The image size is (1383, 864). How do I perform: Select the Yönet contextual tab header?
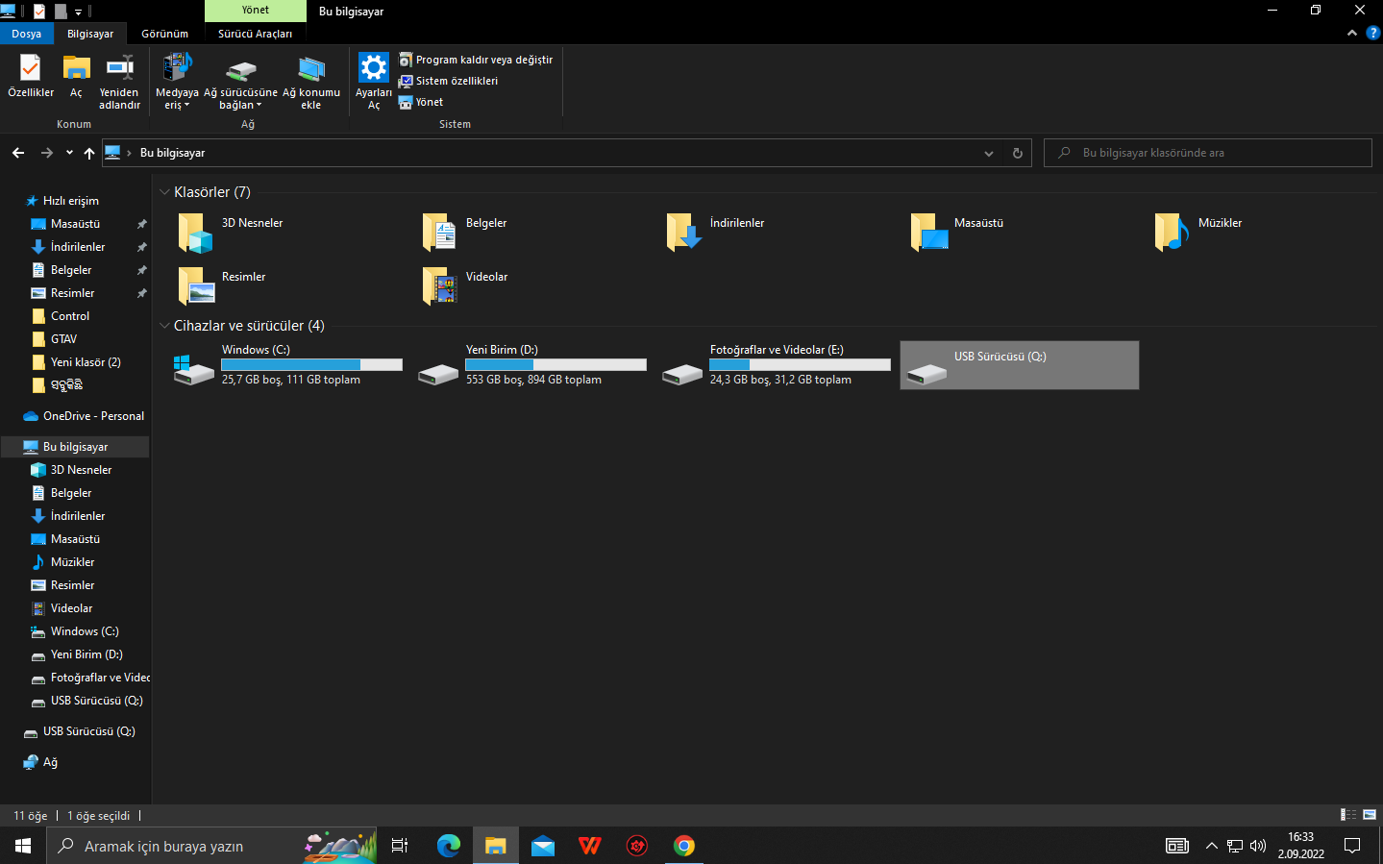tap(256, 11)
